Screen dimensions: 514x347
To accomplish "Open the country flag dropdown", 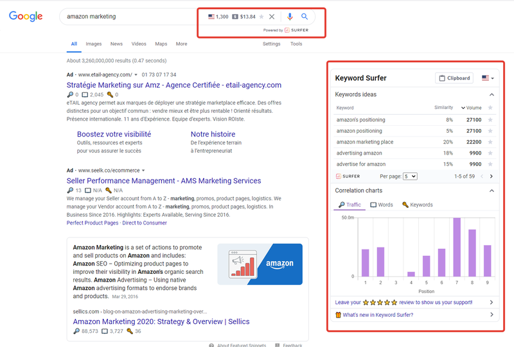I will 488,78.
